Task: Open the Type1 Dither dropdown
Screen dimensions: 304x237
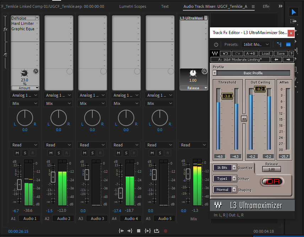Action: click(x=225, y=179)
